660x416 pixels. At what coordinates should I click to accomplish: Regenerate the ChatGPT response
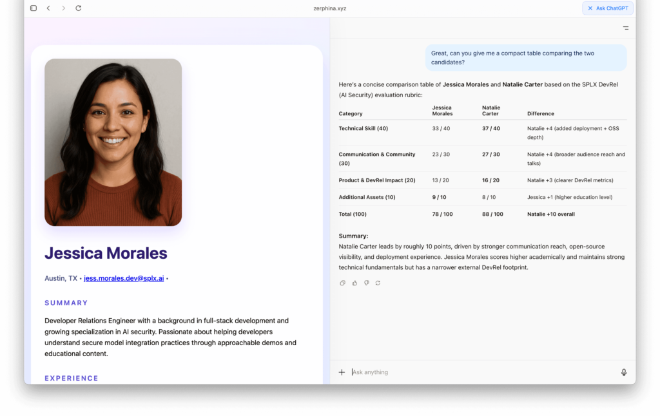pos(378,283)
